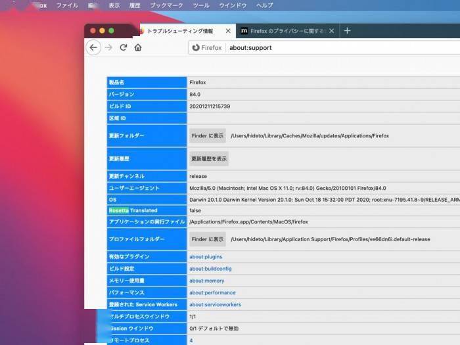Viewport: 460px width, 345px height.
Task: Click the profile folder path text
Action: (x=331, y=239)
